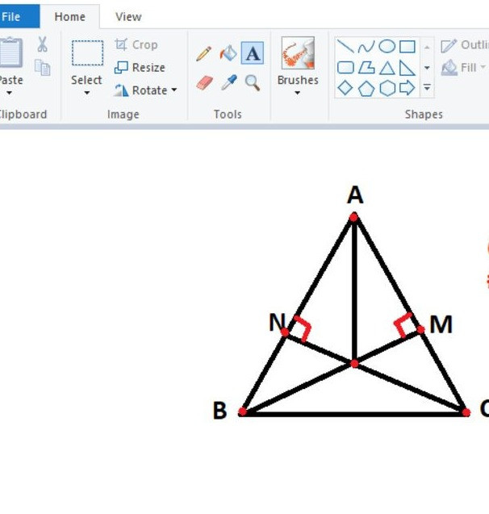Expand the Shapes gallery more button
Image resolution: width=489 pixels, height=514 pixels.
coord(427,88)
